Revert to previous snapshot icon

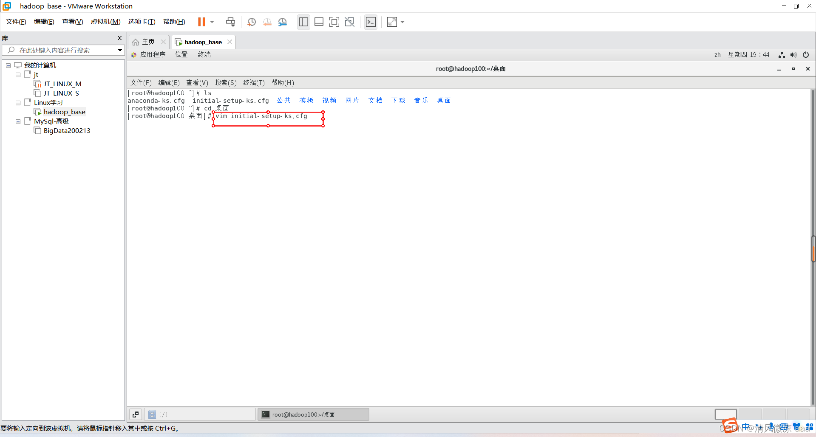tap(267, 22)
